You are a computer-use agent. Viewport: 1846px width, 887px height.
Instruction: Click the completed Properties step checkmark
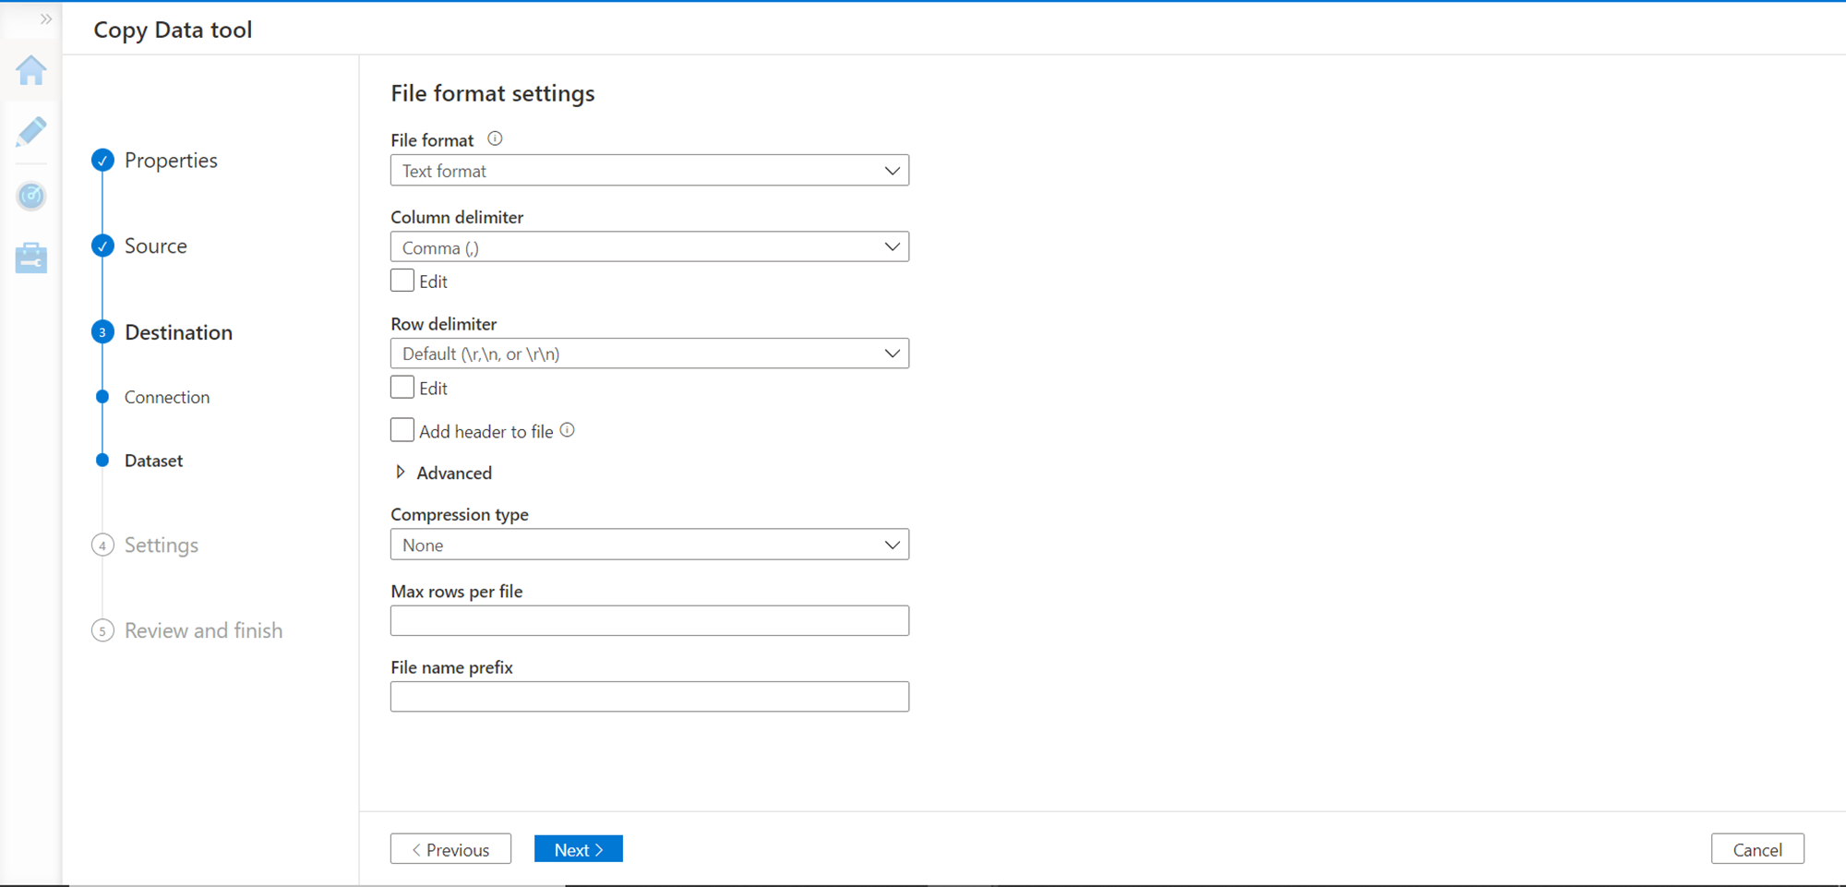tap(102, 161)
